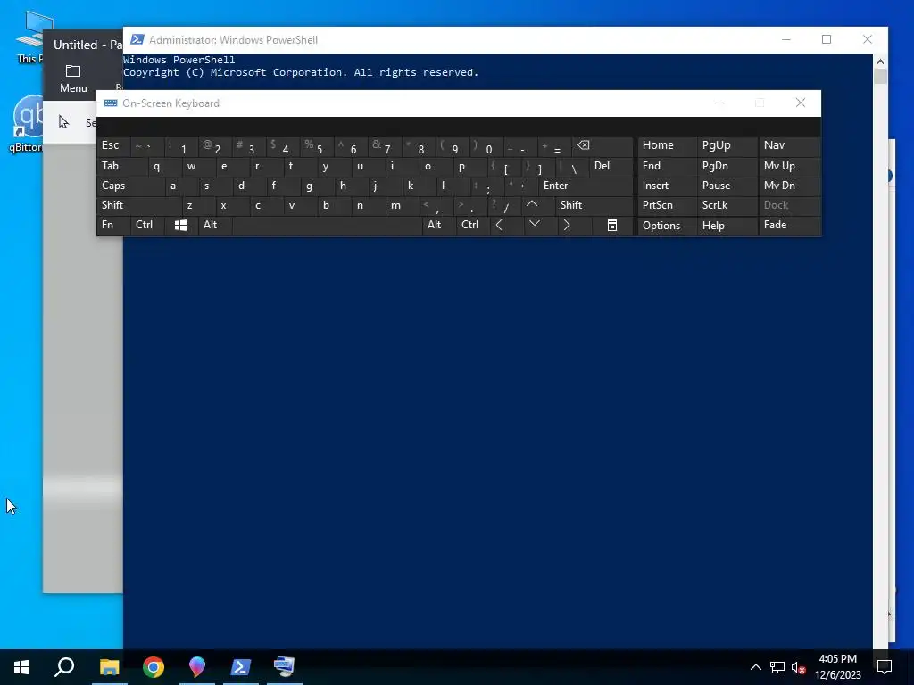Toggle the left Shift key

[x=138, y=205]
